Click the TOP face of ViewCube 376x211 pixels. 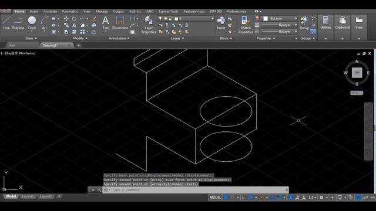[357, 73]
